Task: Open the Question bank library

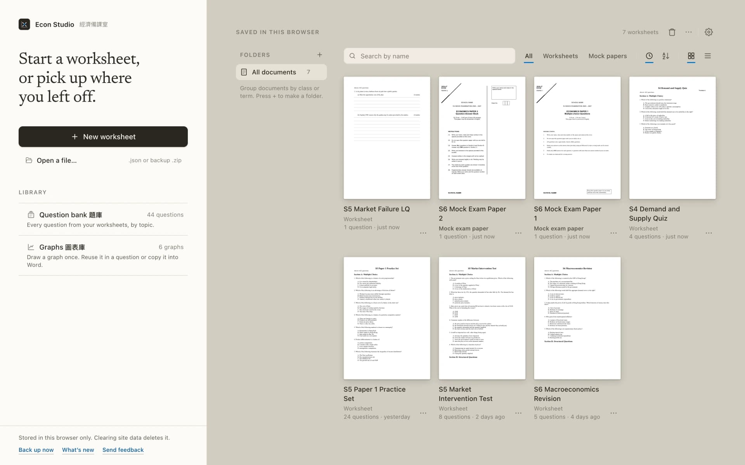Action: 103,219
